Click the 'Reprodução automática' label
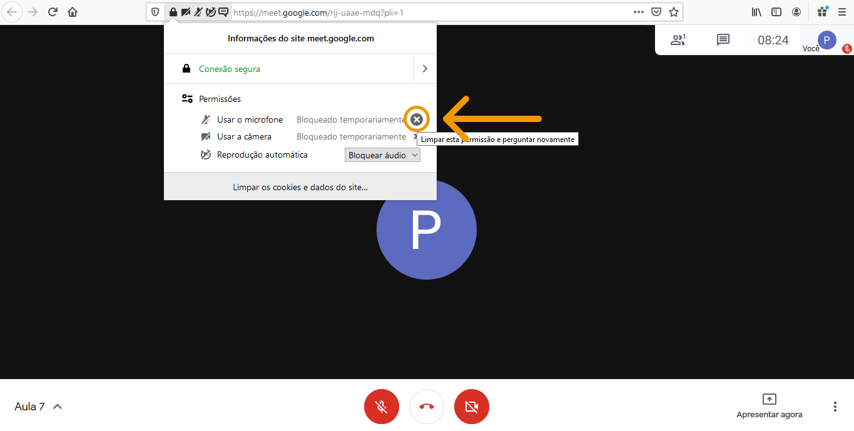Image resolution: width=854 pixels, height=431 pixels. 262,155
